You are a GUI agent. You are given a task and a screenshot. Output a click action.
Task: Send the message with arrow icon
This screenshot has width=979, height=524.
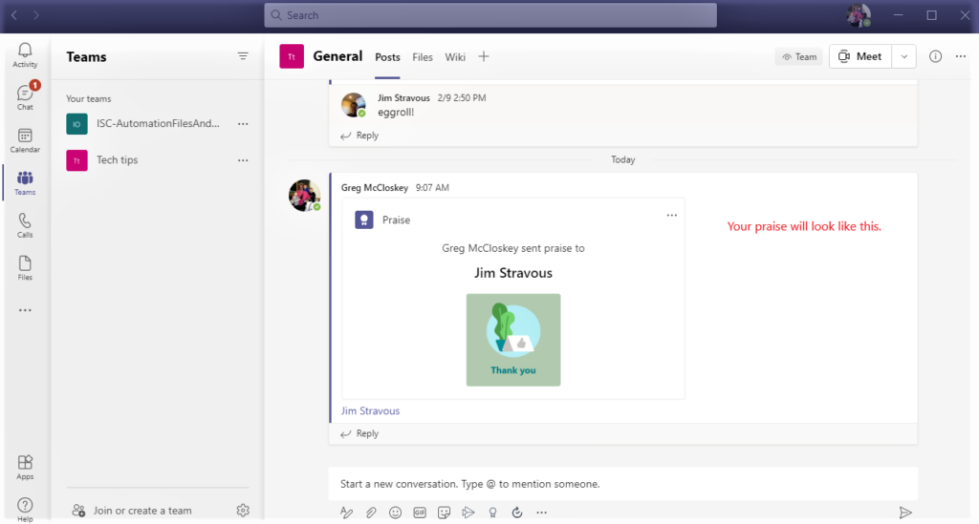[x=905, y=513]
